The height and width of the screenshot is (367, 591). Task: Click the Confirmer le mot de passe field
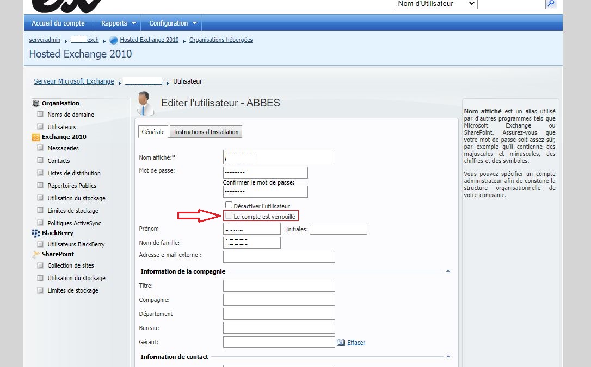pyautogui.click(x=266, y=192)
